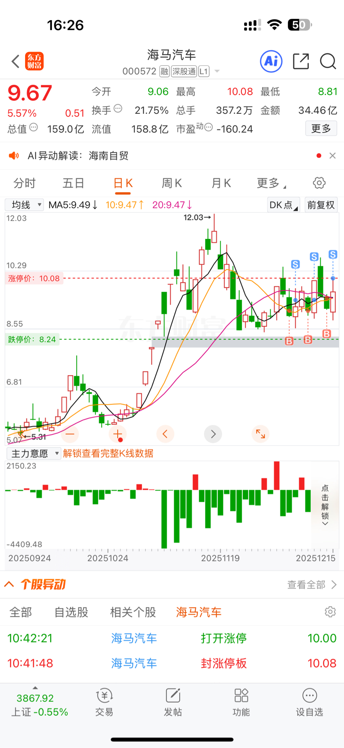Tap the MA5:9.49 value
This screenshot has height=748, width=344.
[x=73, y=205]
